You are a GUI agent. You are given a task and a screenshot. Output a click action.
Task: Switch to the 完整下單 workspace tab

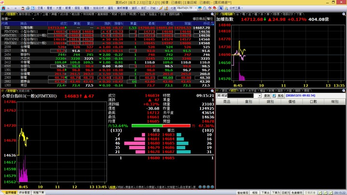click(x=39, y=193)
